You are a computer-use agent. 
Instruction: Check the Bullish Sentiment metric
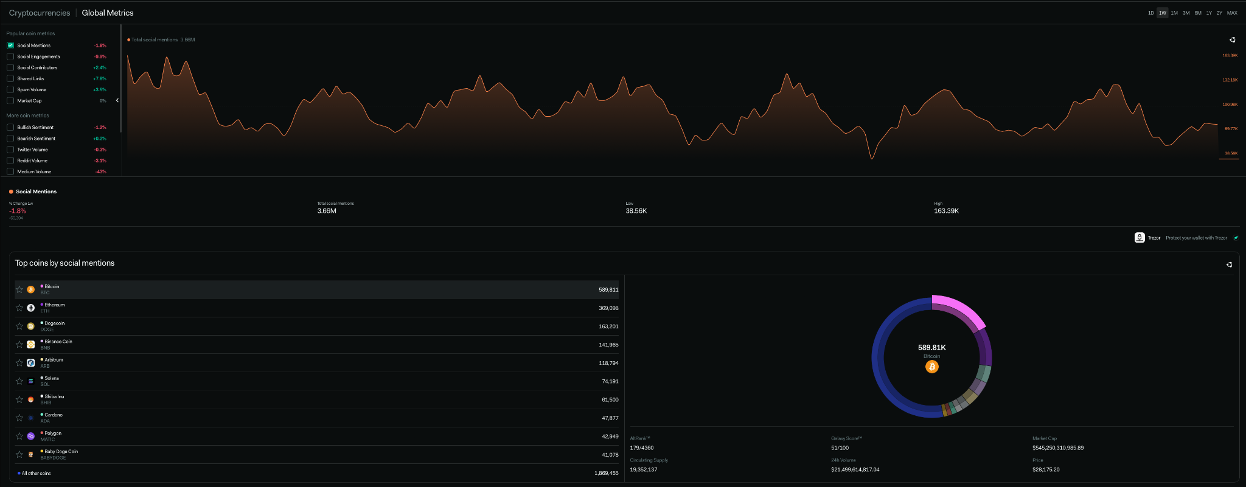point(10,128)
